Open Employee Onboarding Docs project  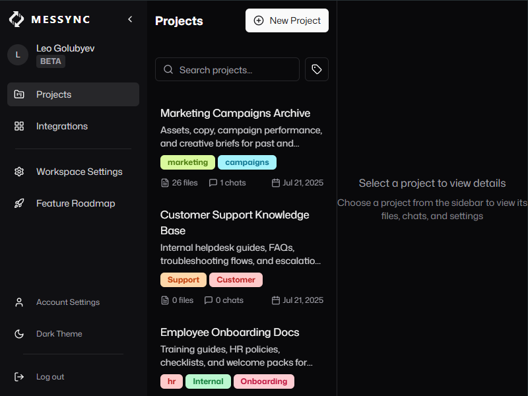point(230,333)
